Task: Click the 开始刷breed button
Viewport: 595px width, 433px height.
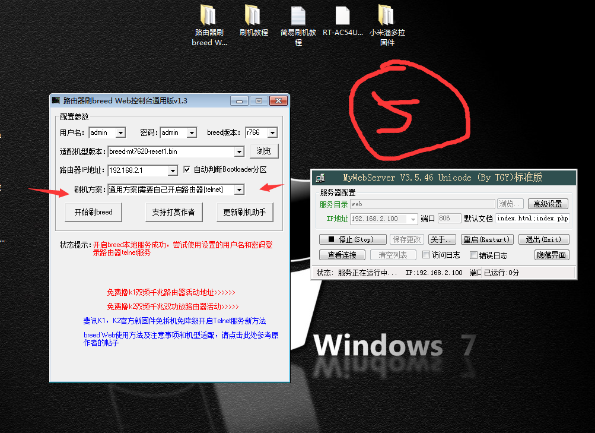Action: pos(93,212)
